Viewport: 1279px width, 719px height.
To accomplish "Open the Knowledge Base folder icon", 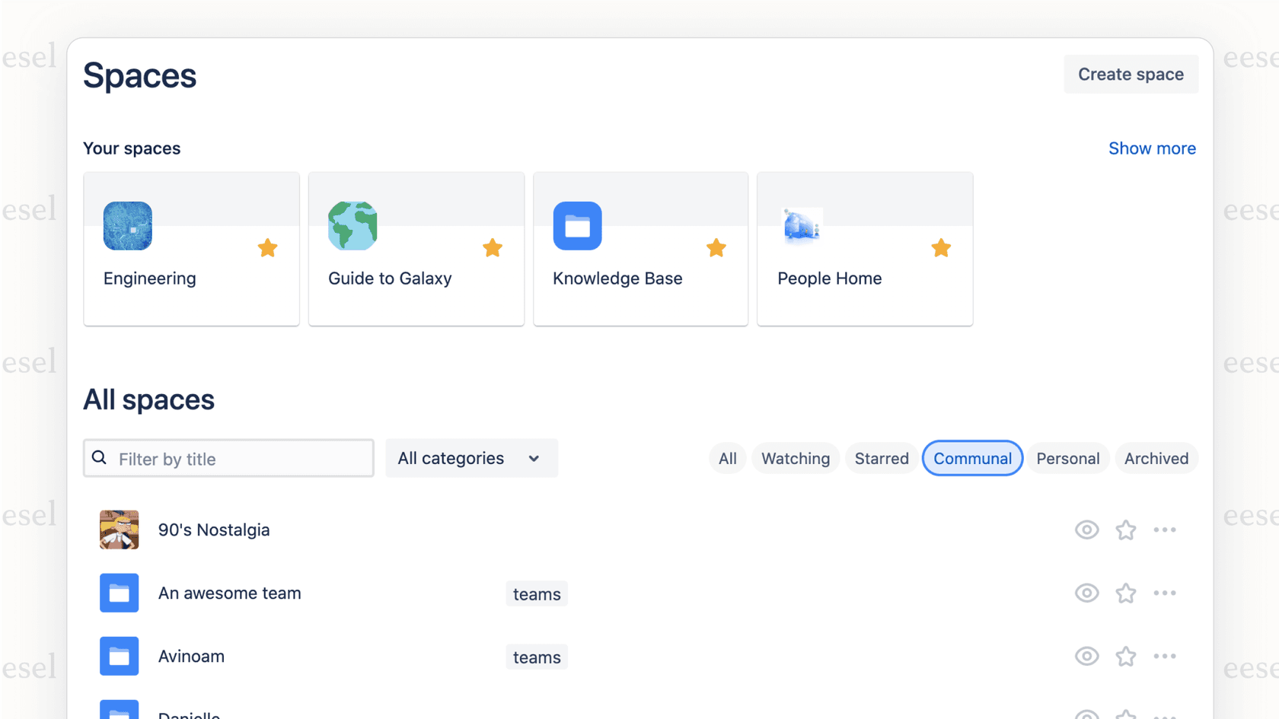I will pos(577,226).
